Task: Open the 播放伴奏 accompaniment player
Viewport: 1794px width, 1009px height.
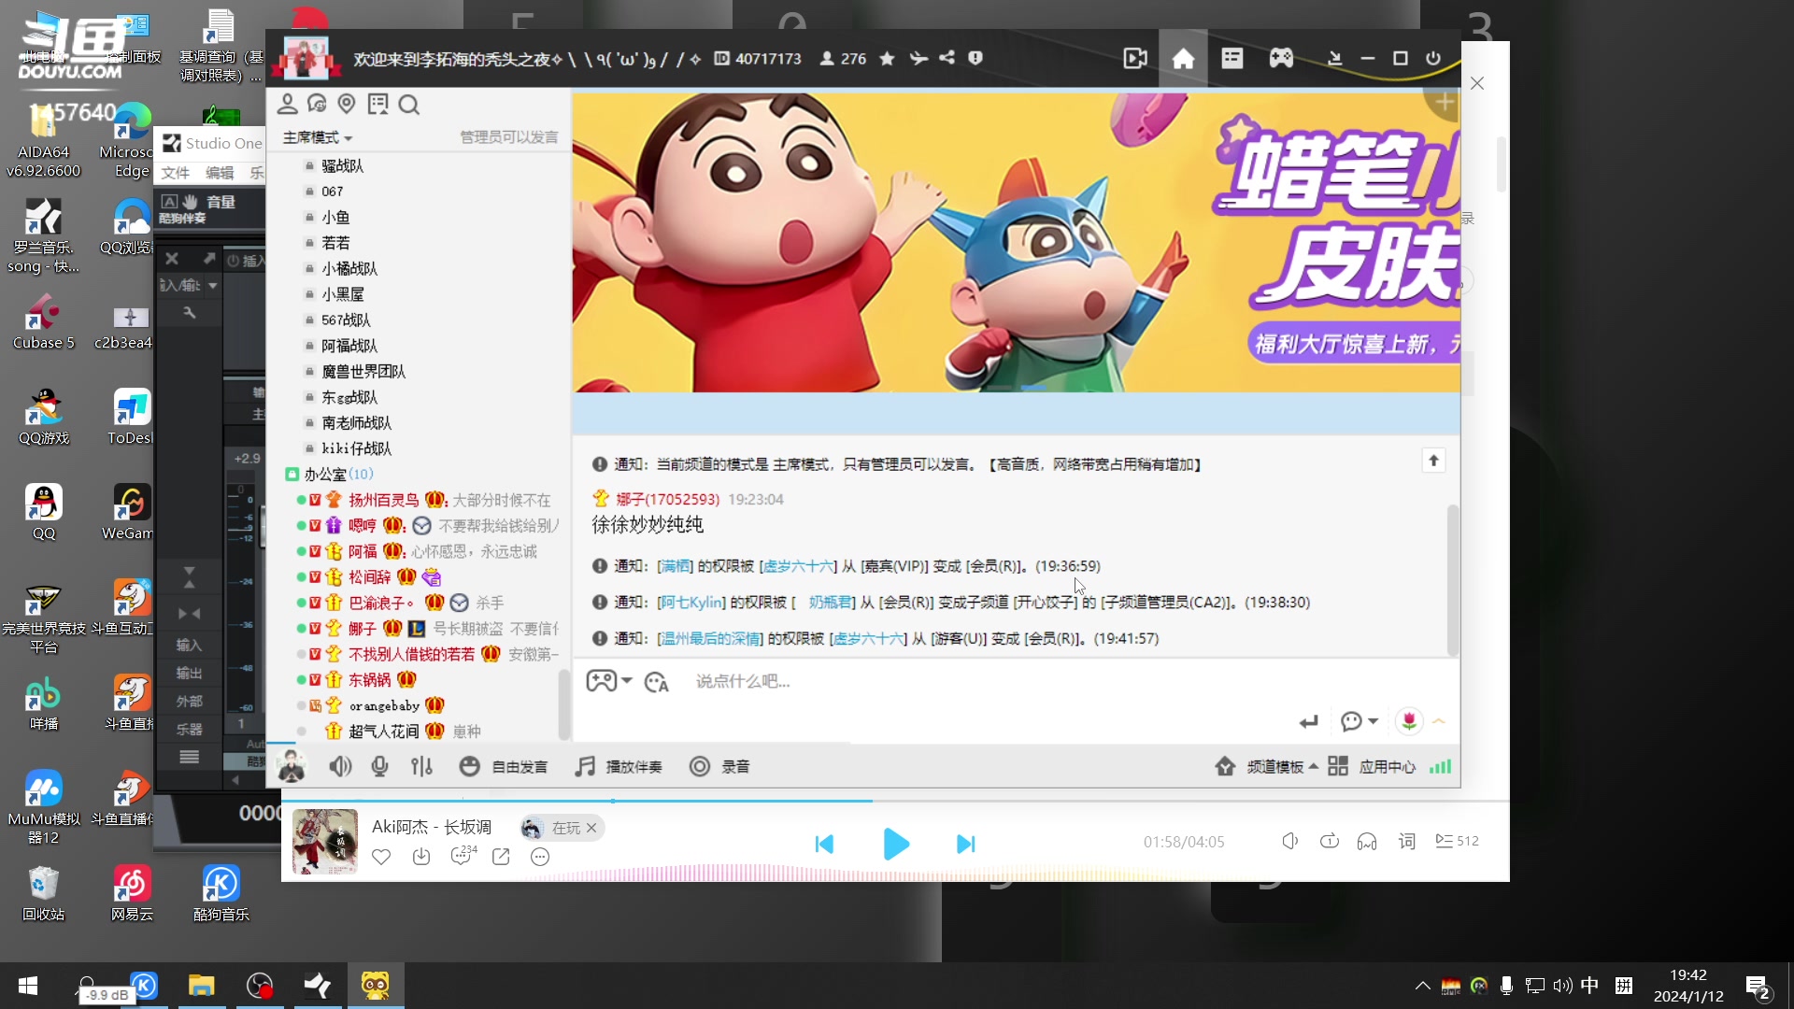Action: [x=619, y=766]
